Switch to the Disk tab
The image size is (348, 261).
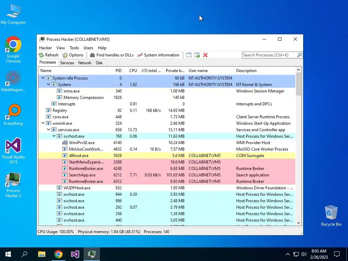tap(99, 63)
